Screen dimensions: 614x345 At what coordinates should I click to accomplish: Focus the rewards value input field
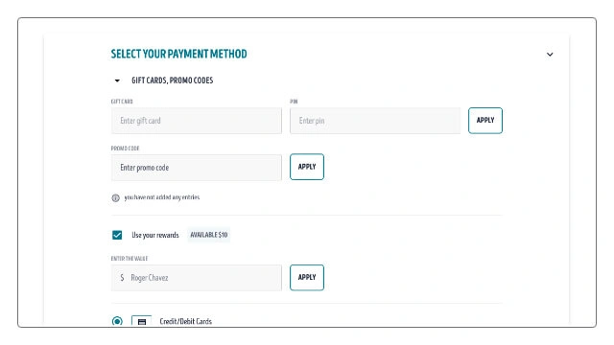(x=196, y=278)
